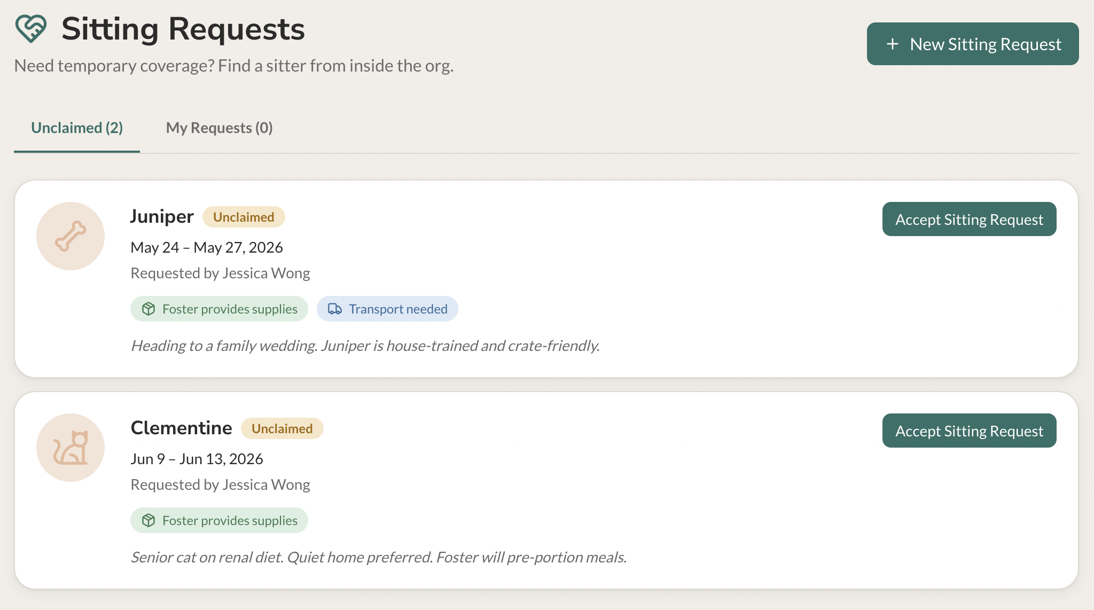Create a New Sitting Request
Image resolution: width=1094 pixels, height=610 pixels.
[x=973, y=44]
